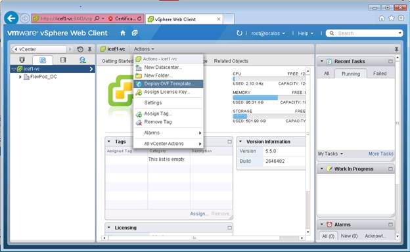410x252 pixels.
Task: Select Acknowledged alarms tab
Action: (x=375, y=236)
